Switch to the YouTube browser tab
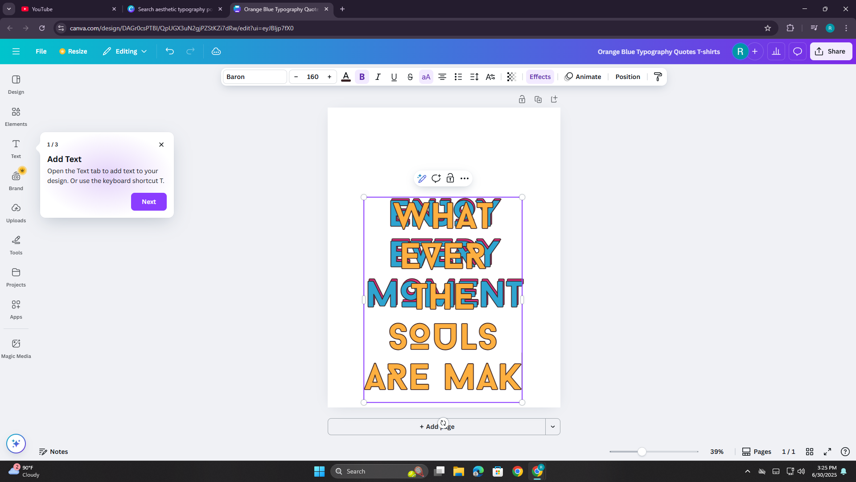 click(69, 9)
